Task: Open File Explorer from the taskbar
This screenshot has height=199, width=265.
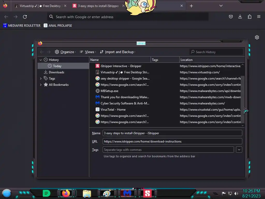Action: click(x=87, y=193)
